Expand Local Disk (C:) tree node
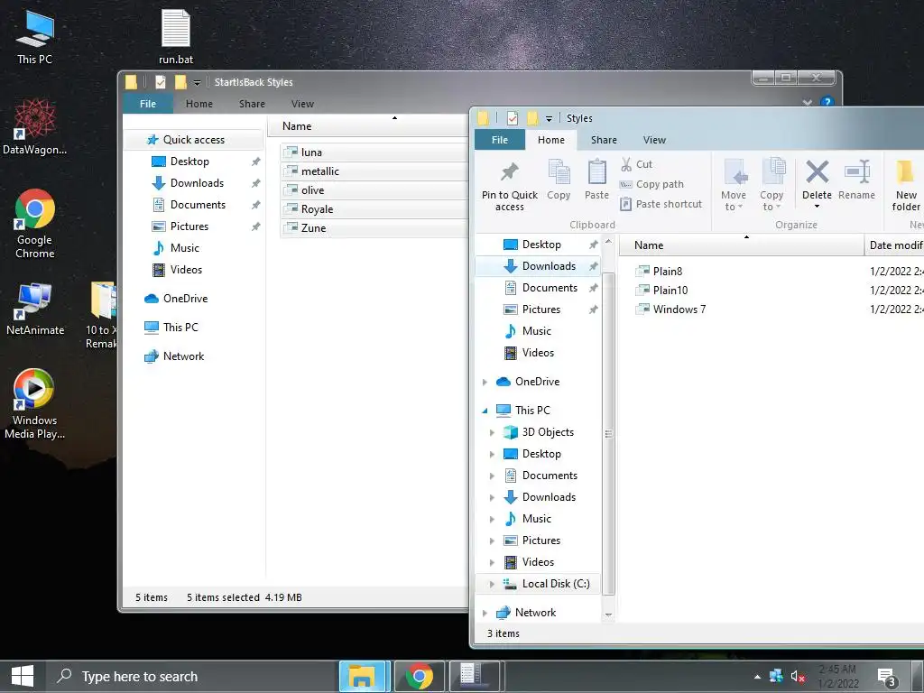The image size is (924, 693). click(x=492, y=584)
